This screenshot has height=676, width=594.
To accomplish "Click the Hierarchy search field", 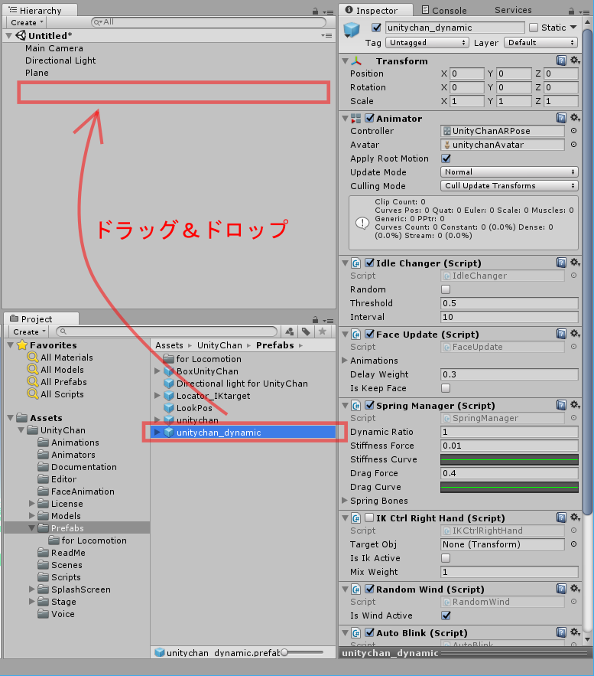I will click(x=209, y=22).
